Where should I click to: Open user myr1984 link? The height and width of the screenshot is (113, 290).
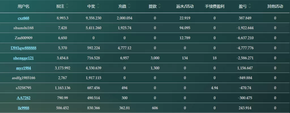pyautogui.click(x=24, y=68)
